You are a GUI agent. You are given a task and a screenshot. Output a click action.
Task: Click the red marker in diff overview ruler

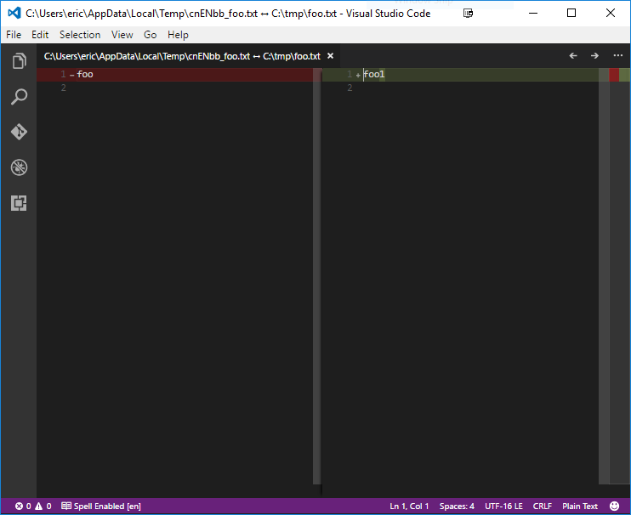614,75
